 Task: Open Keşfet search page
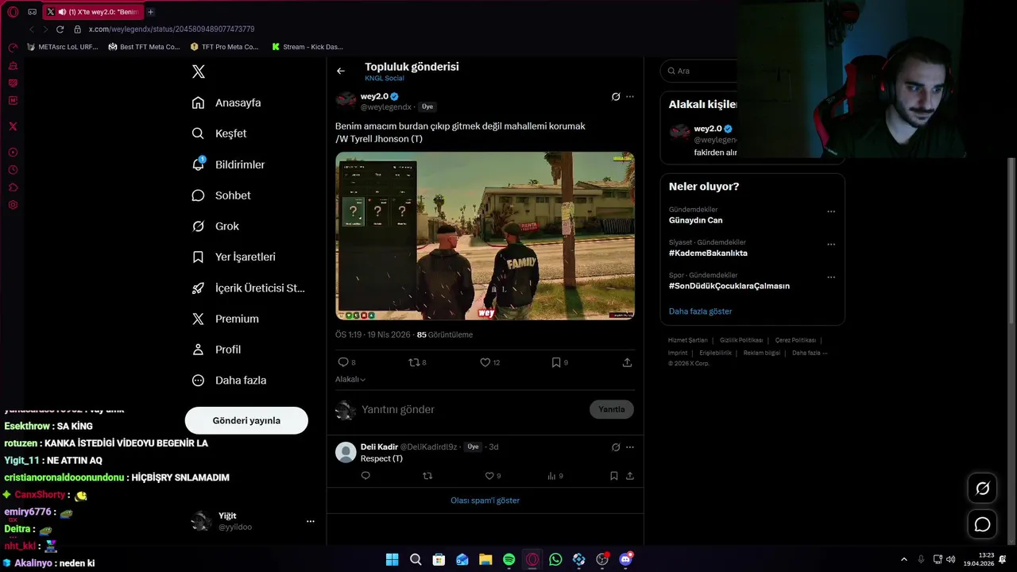[x=219, y=133]
